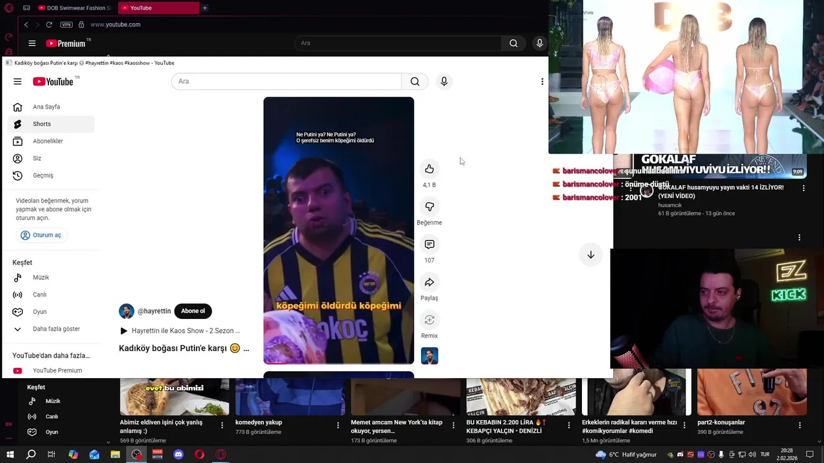The width and height of the screenshot is (824, 463).
Task: Like the Short with 4,1 B likes
Action: coord(429,169)
